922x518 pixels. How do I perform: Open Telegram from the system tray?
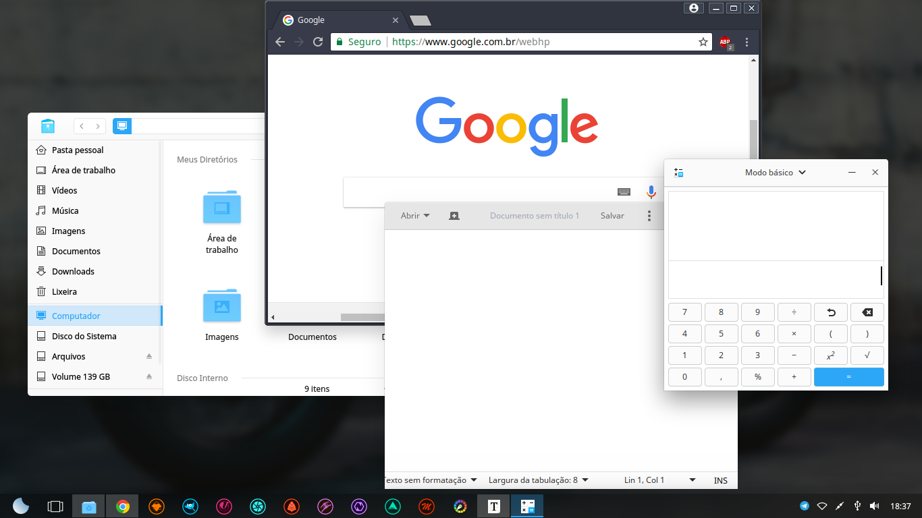point(805,506)
